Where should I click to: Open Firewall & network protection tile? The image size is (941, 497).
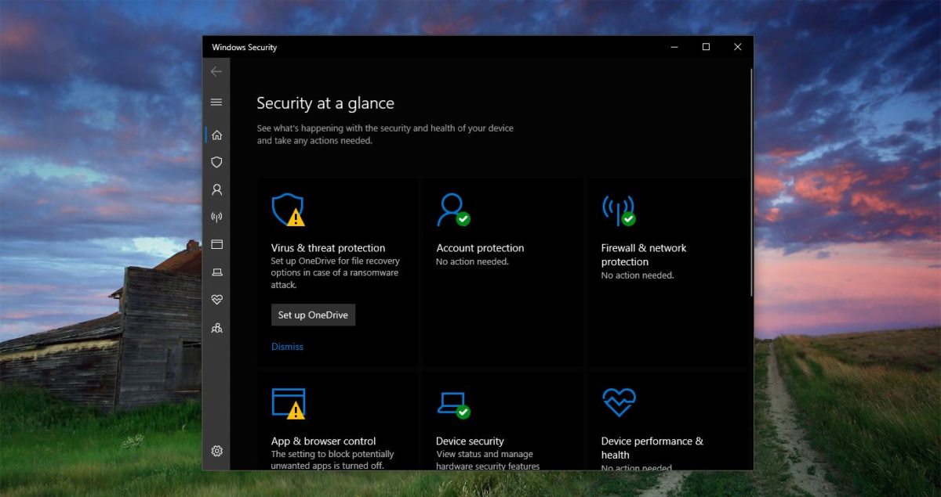point(667,272)
